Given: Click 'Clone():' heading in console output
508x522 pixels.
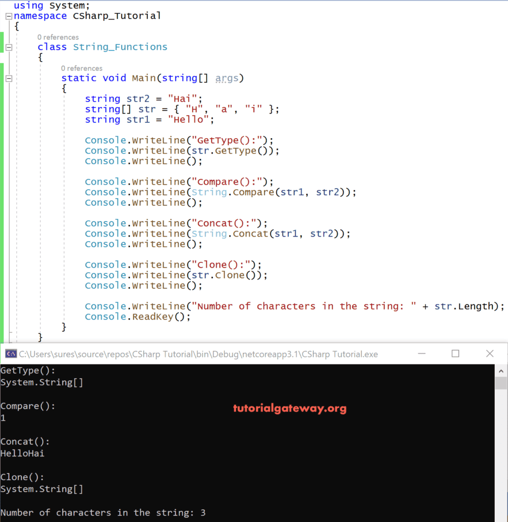Looking at the screenshot, I should 22,477.
